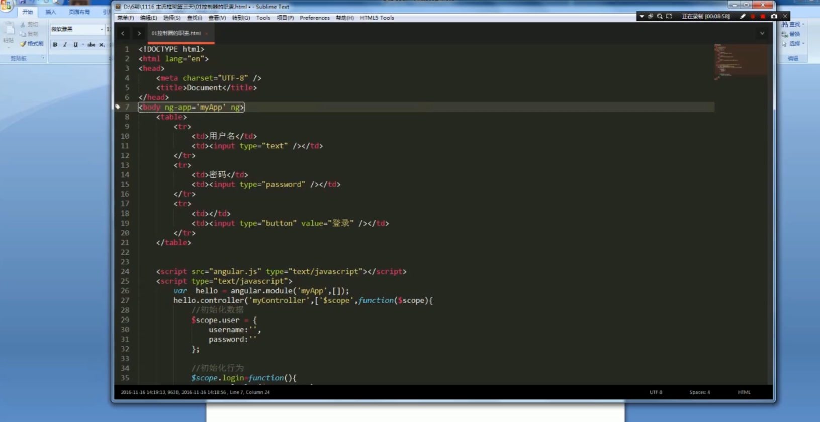Click the Line 7, Column 24 status text

point(250,392)
